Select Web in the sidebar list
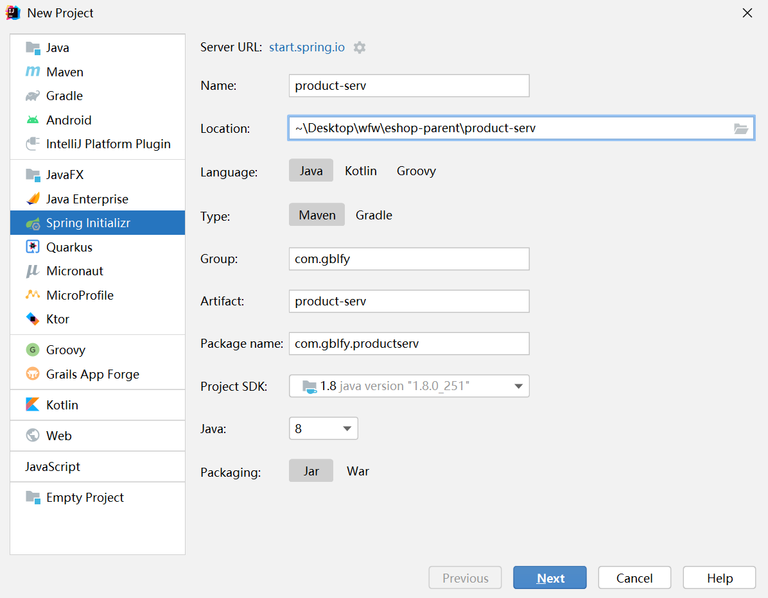This screenshot has height=598, width=768. pyautogui.click(x=98, y=436)
